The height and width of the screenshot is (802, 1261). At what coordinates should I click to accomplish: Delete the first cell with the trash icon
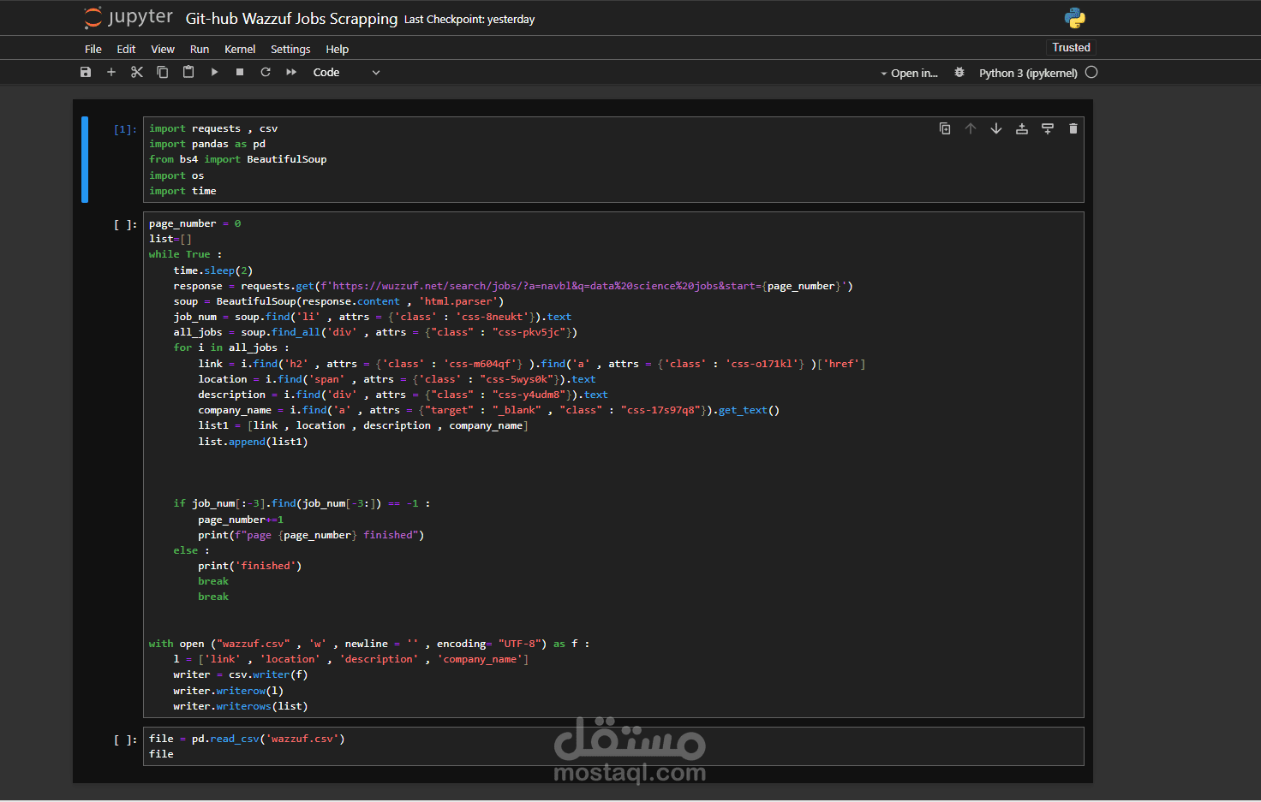[x=1073, y=128]
